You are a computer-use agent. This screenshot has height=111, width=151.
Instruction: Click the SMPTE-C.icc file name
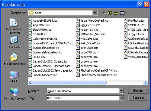(136, 25)
